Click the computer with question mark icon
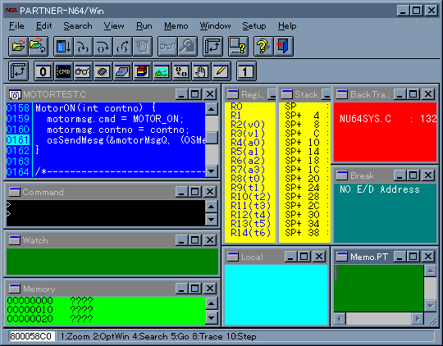The width and height of the screenshot is (443, 346). pyautogui.click(x=238, y=46)
